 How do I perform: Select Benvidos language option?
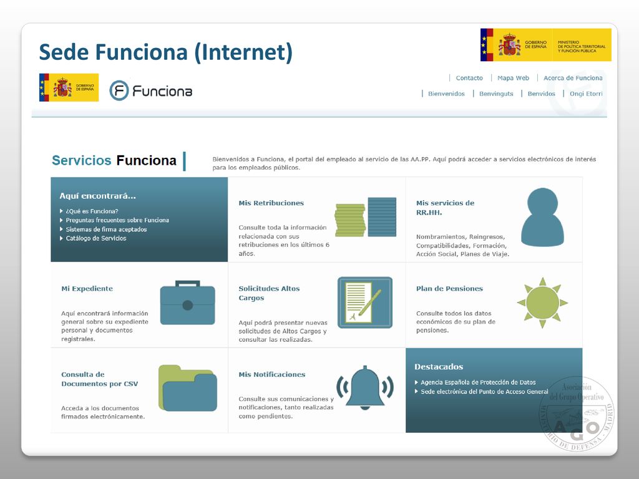541,94
